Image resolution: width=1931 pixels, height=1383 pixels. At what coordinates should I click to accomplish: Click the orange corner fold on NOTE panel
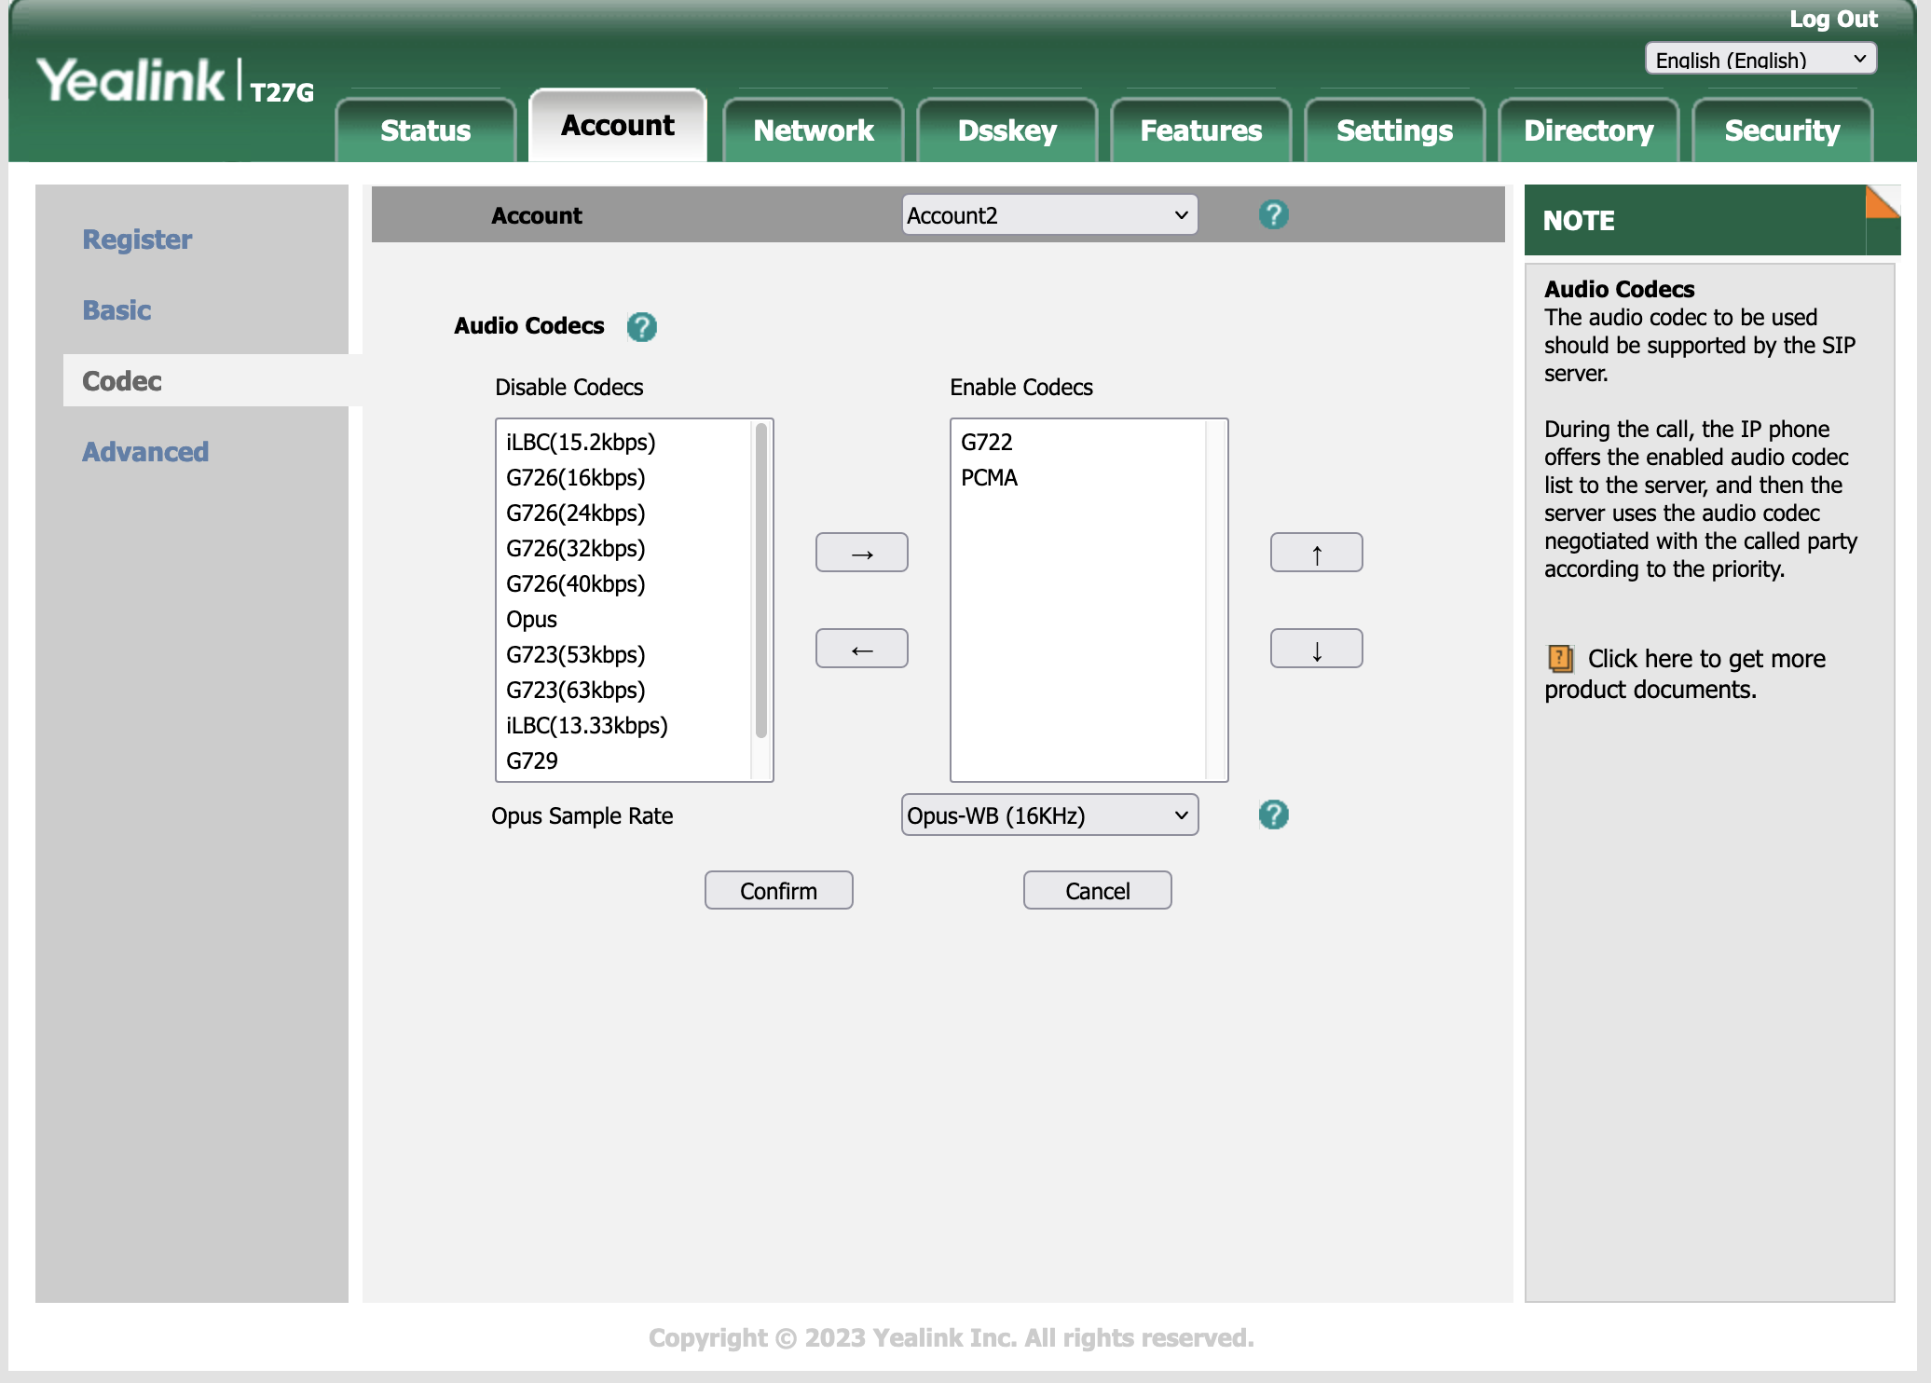(x=1882, y=201)
